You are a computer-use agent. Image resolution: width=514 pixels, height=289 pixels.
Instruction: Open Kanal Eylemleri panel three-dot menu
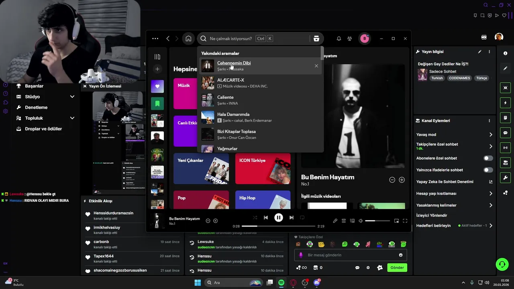489,121
